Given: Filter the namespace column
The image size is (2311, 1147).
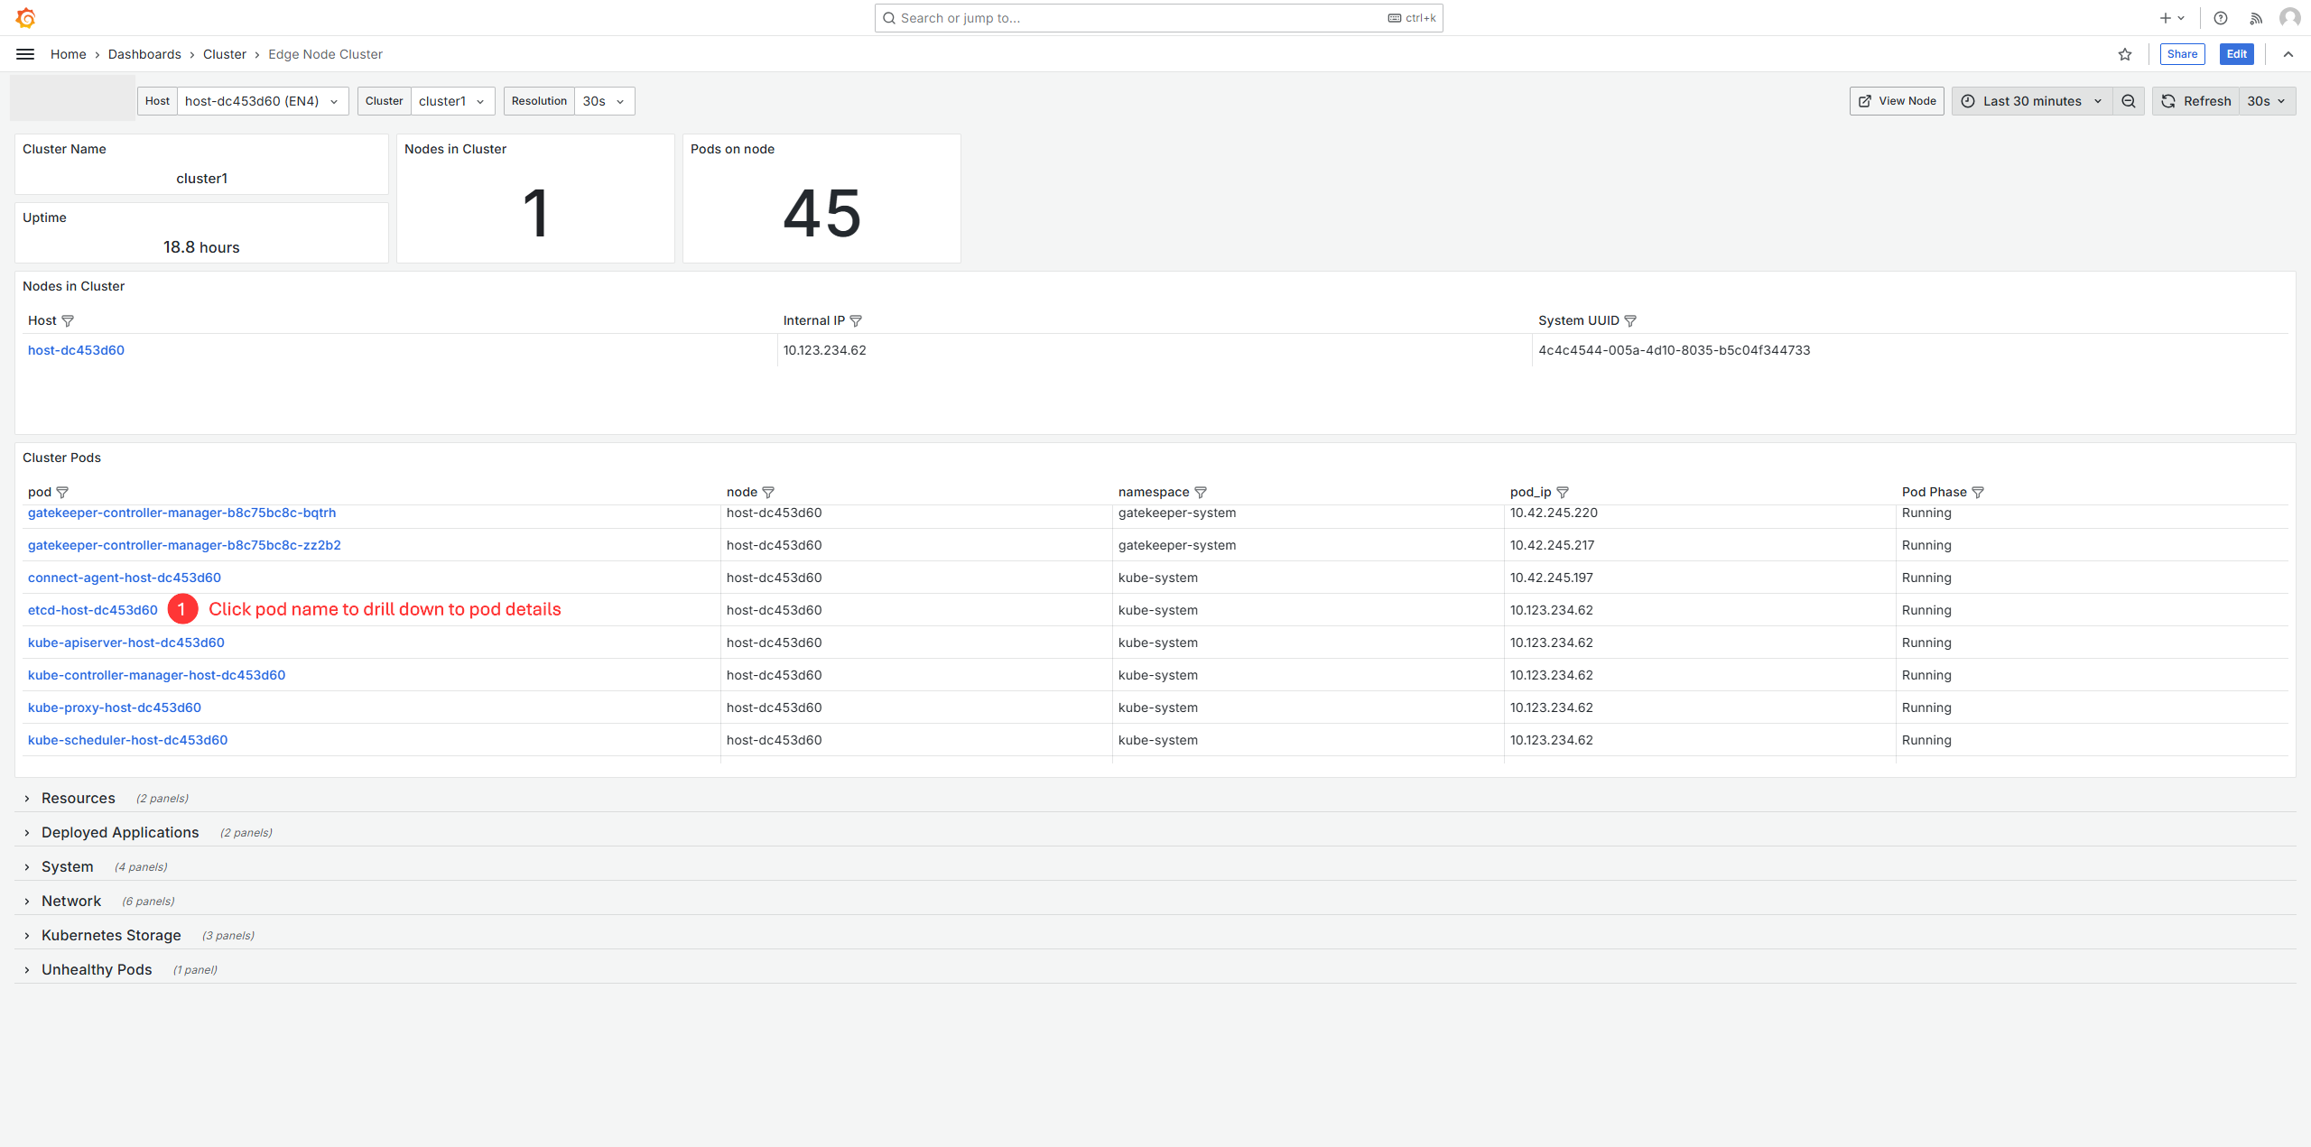Looking at the screenshot, I should click(1201, 493).
